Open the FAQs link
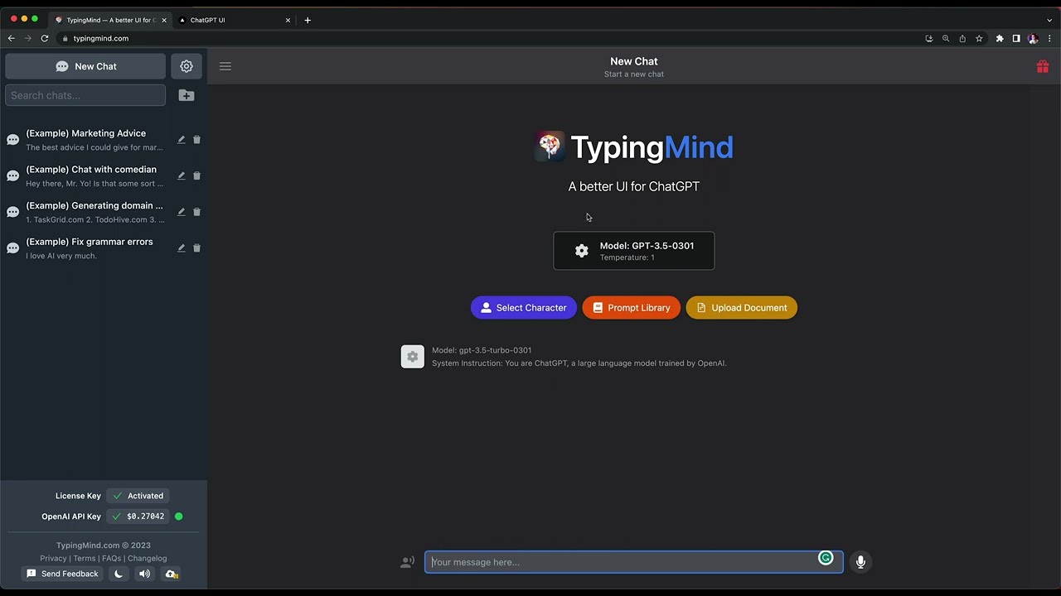 pos(112,559)
